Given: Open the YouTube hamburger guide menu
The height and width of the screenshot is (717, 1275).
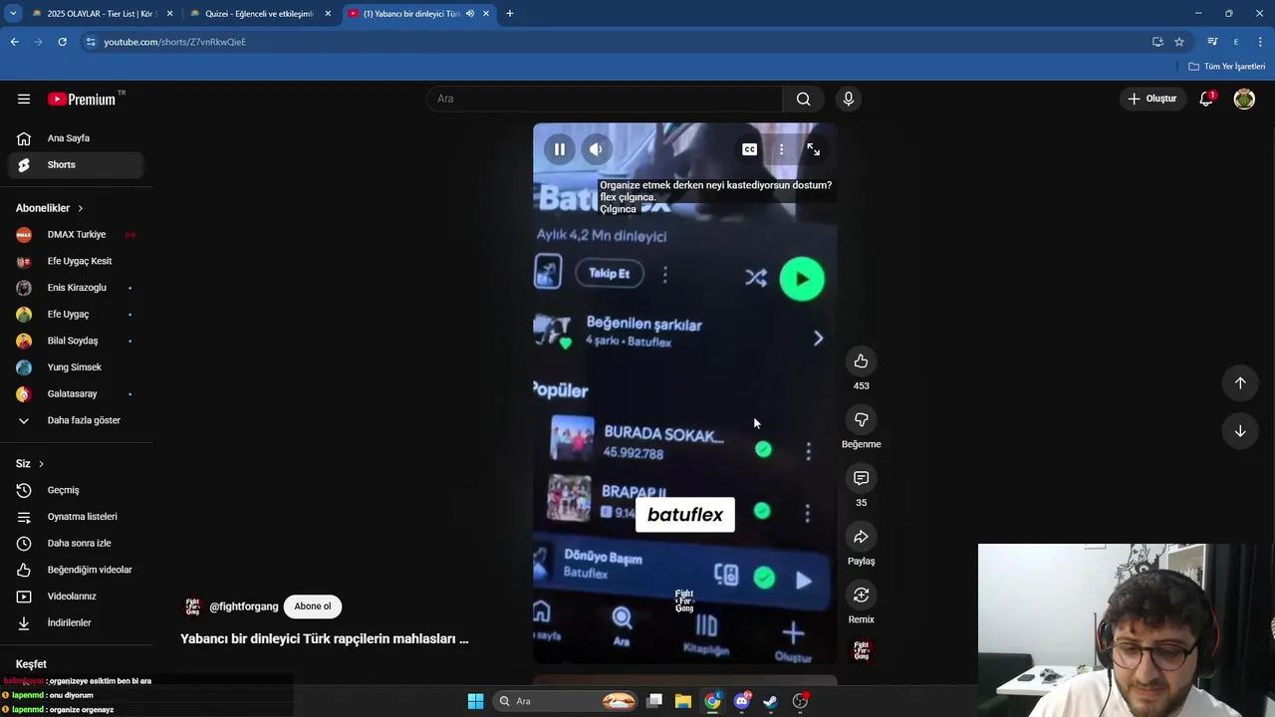Looking at the screenshot, I should click(x=24, y=99).
